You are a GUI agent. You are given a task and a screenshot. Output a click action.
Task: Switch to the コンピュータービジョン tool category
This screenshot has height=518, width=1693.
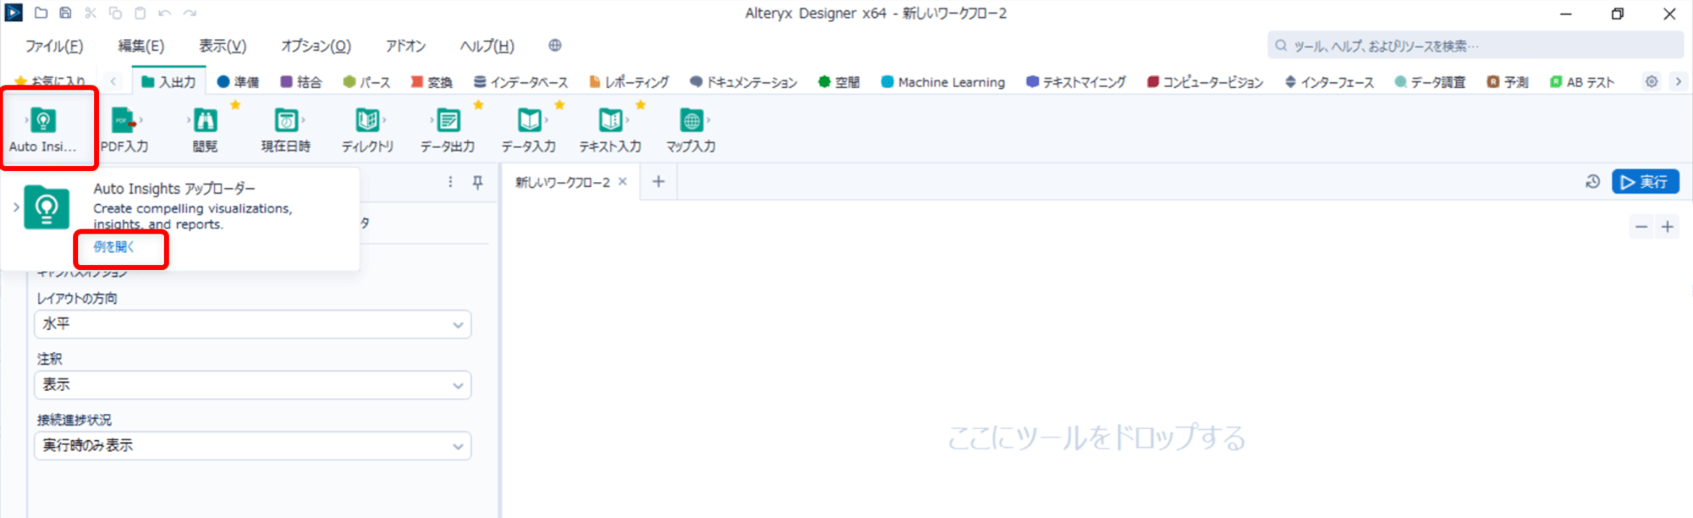pos(1205,82)
